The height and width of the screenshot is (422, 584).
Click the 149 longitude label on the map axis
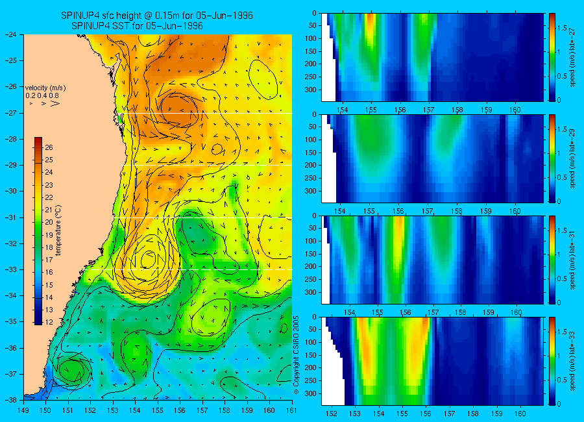24,411
